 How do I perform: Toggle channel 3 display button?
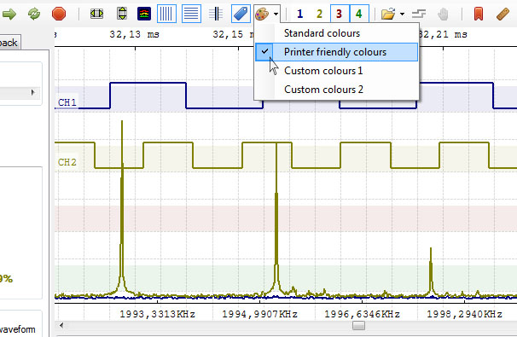click(340, 14)
